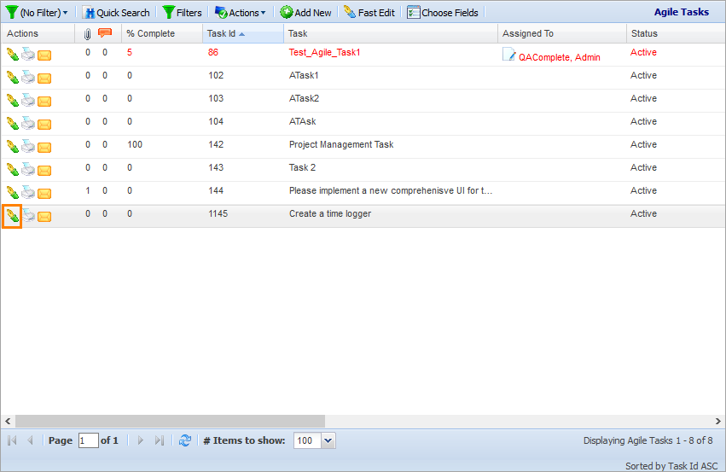Start Fast Edit mode
This screenshot has height=472, width=726.
pyautogui.click(x=369, y=13)
